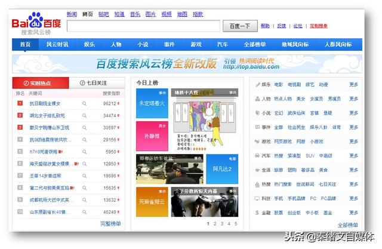The image size is (382, 249).
Task: Click the blue 阿凡达2 tile
Action: click(222, 169)
